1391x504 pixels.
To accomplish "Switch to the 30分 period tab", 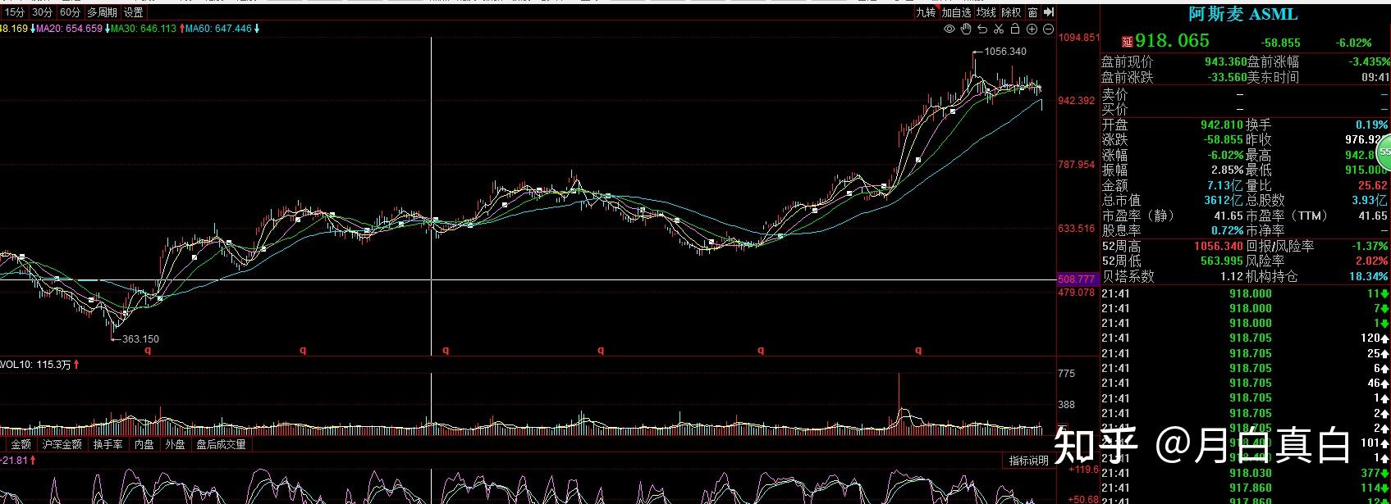I will coord(42,12).
